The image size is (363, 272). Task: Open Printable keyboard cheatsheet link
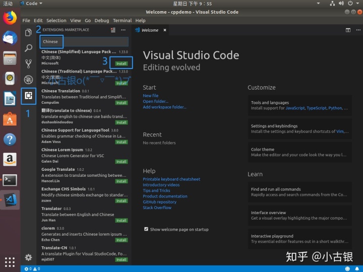point(171,179)
